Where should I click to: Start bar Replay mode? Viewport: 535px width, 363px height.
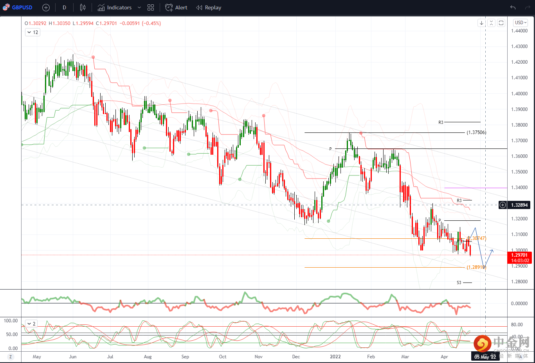click(x=209, y=7)
